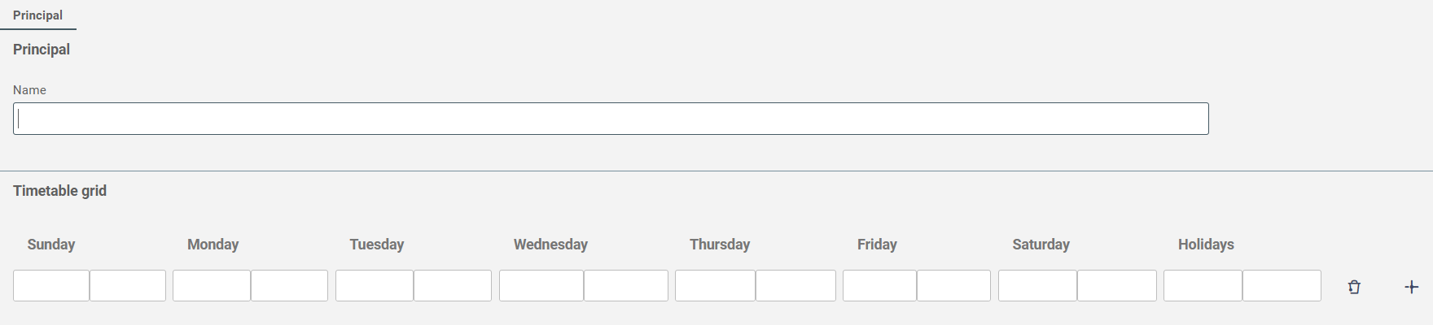Select the first Sunday time field
The image size is (1433, 325).
coord(51,286)
